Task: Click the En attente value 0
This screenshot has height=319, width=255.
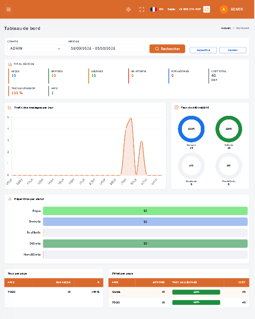Action: click(x=132, y=75)
